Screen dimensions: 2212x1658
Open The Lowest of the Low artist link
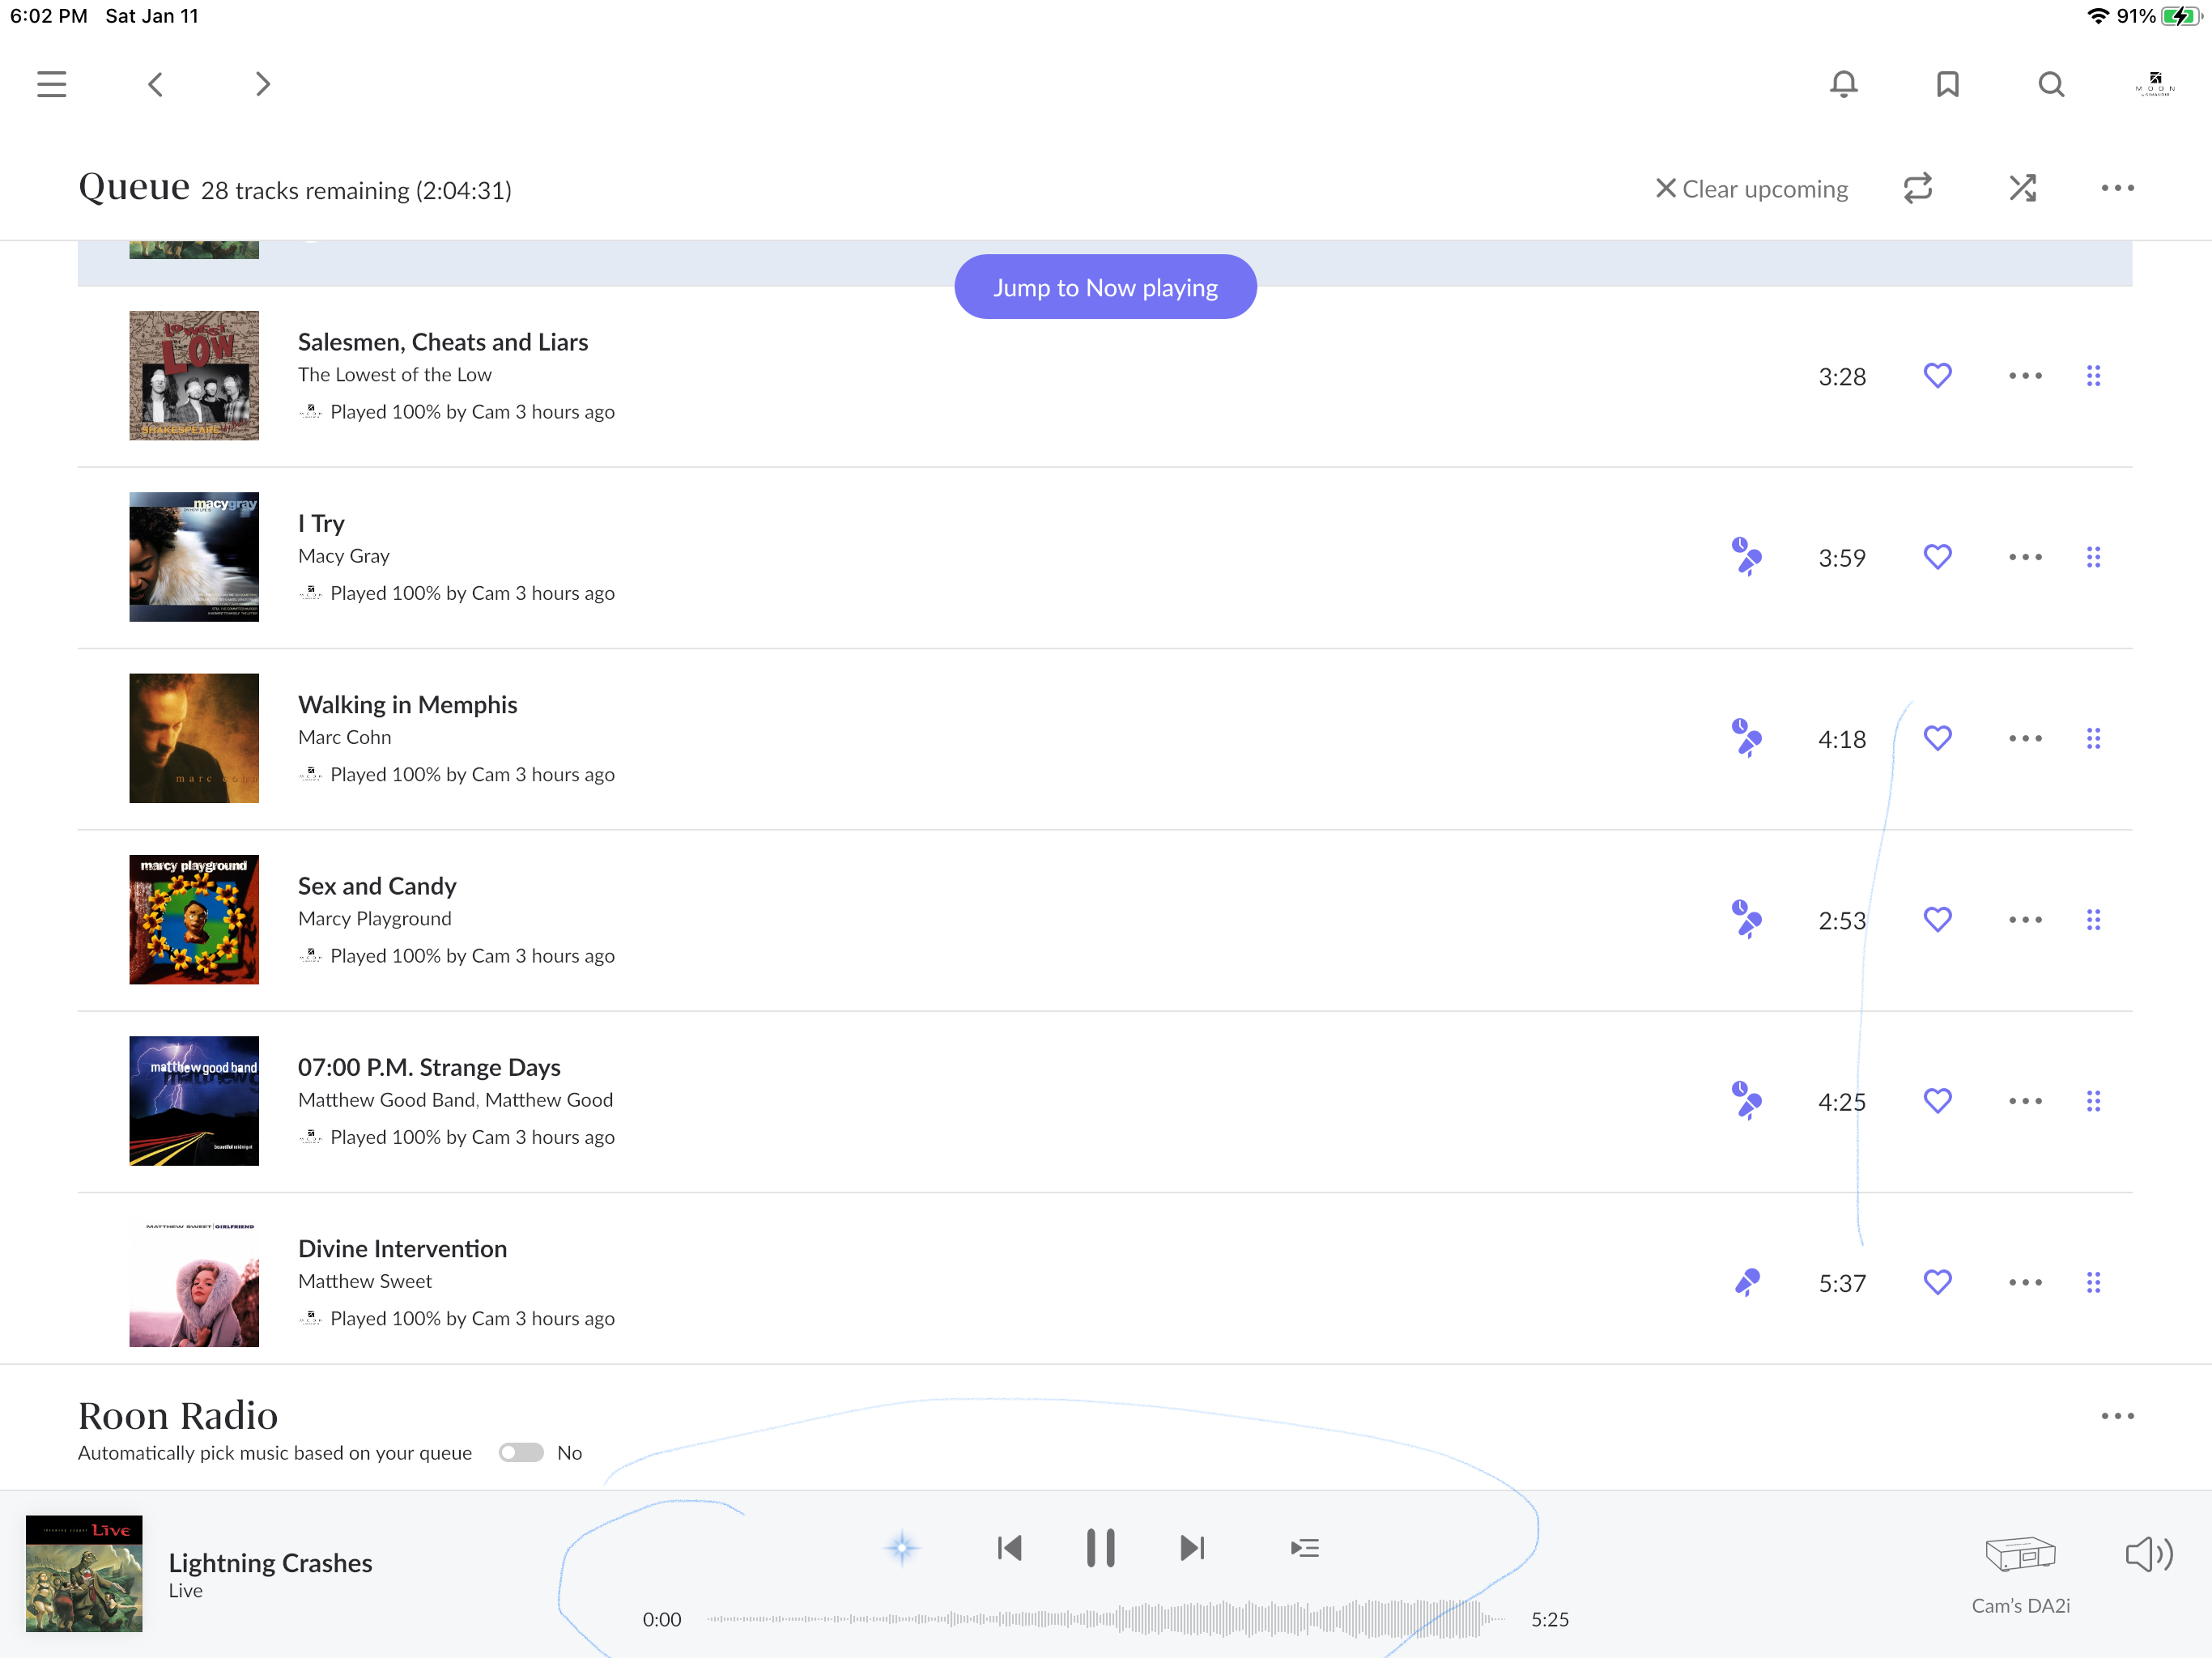(395, 374)
